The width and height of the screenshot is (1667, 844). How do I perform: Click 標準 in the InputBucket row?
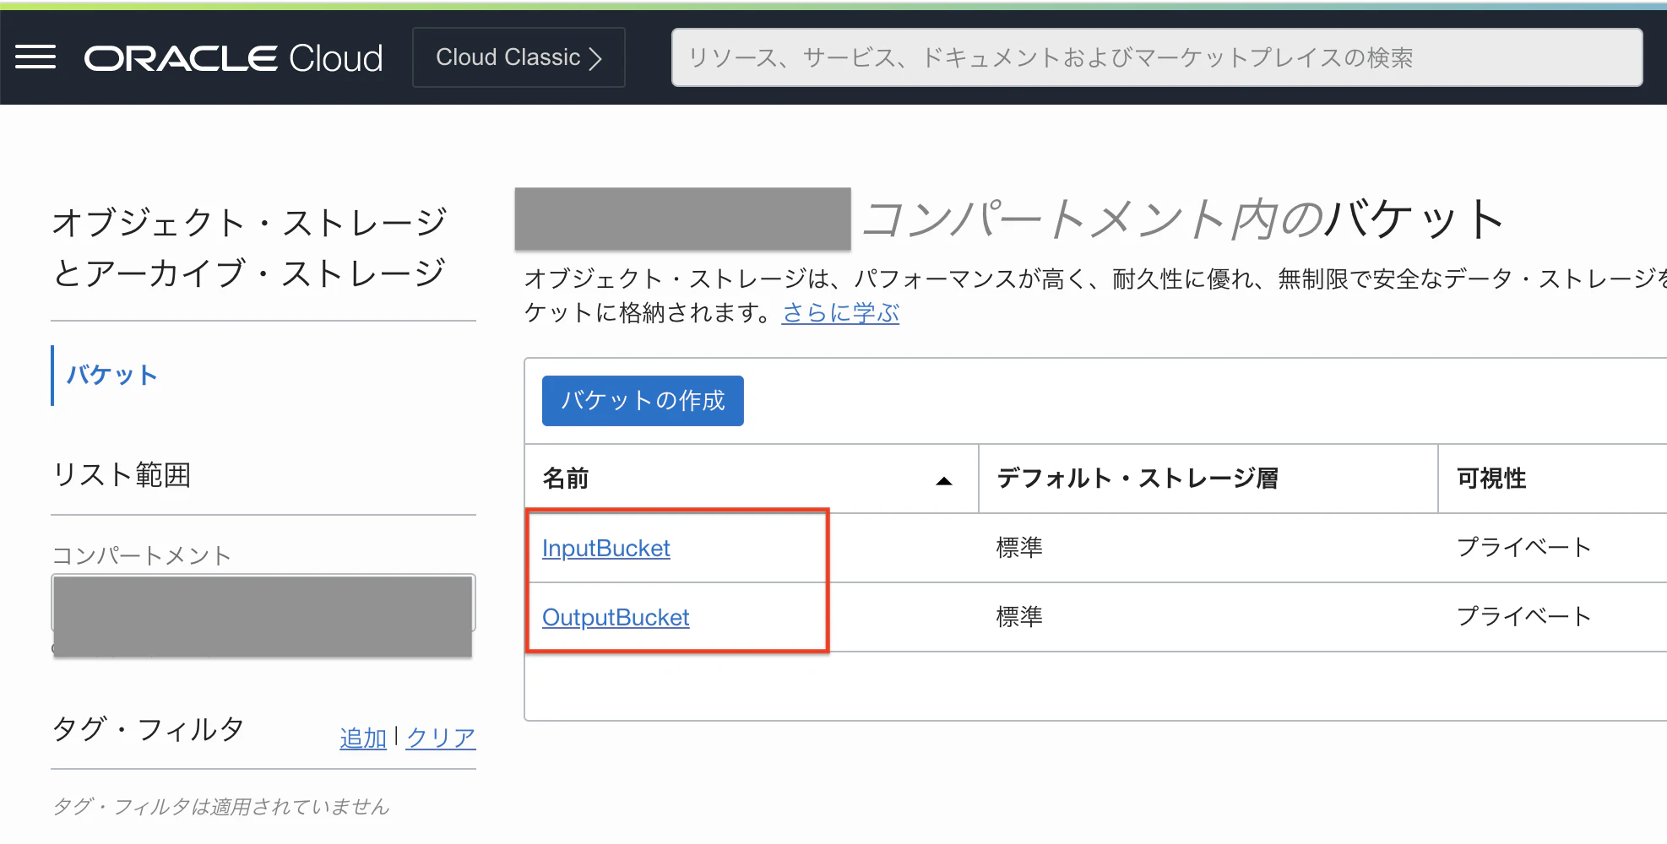[1019, 548]
